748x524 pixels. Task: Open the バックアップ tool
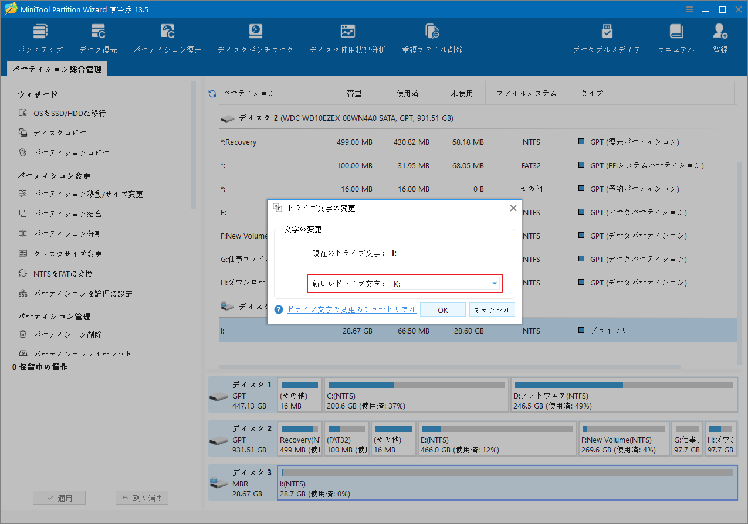(x=40, y=36)
